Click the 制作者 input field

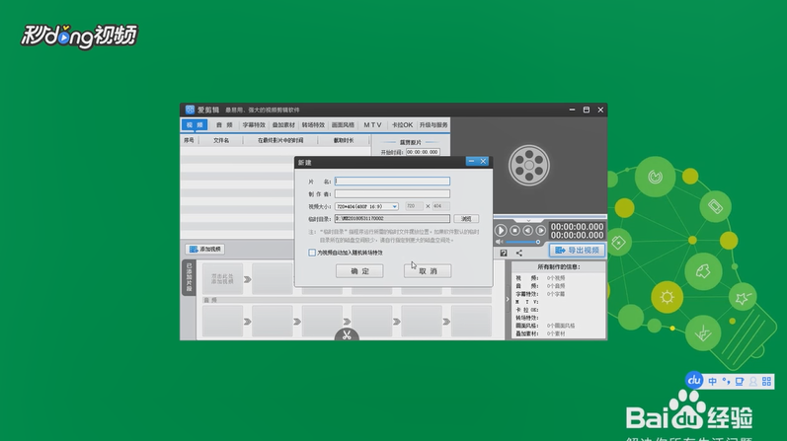[x=392, y=193]
